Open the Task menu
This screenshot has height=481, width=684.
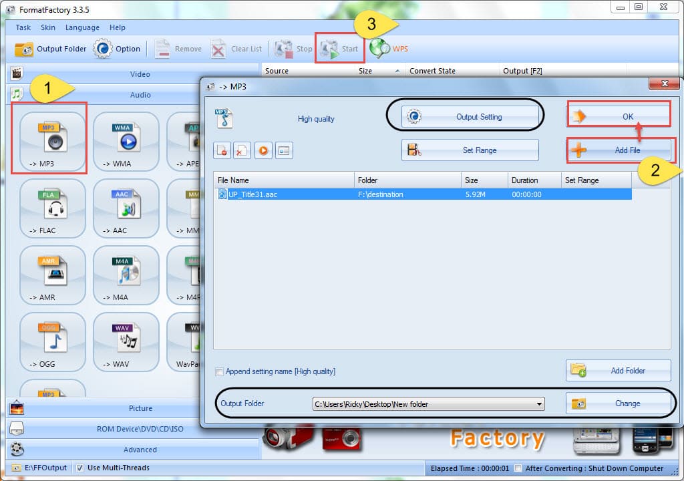point(23,27)
